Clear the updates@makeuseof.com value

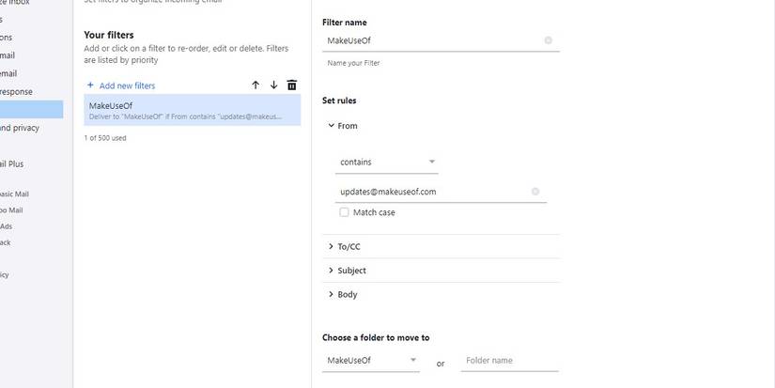coord(535,192)
